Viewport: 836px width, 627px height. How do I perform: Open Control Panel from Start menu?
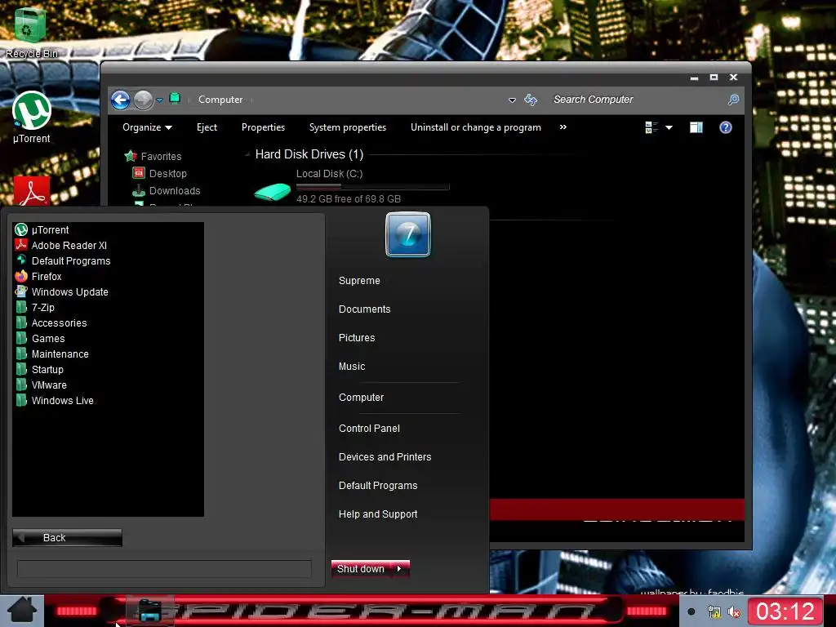(x=369, y=428)
